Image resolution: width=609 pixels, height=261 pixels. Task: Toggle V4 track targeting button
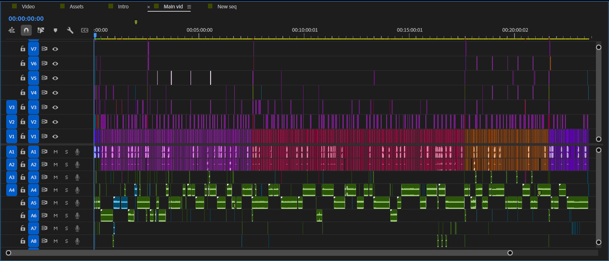coord(33,93)
